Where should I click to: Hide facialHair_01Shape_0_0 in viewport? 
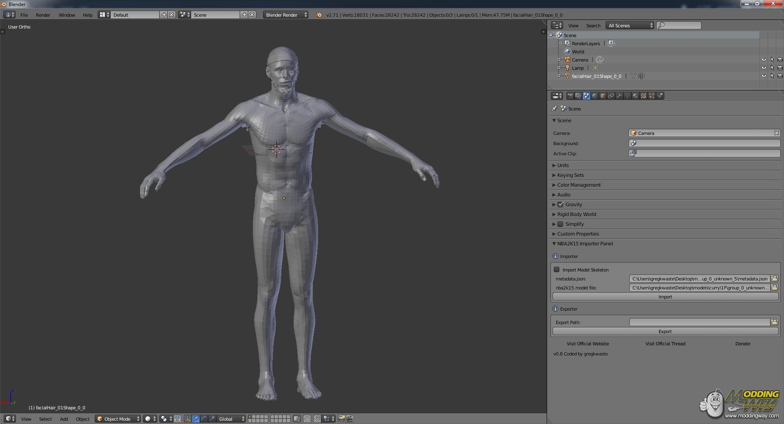764,76
